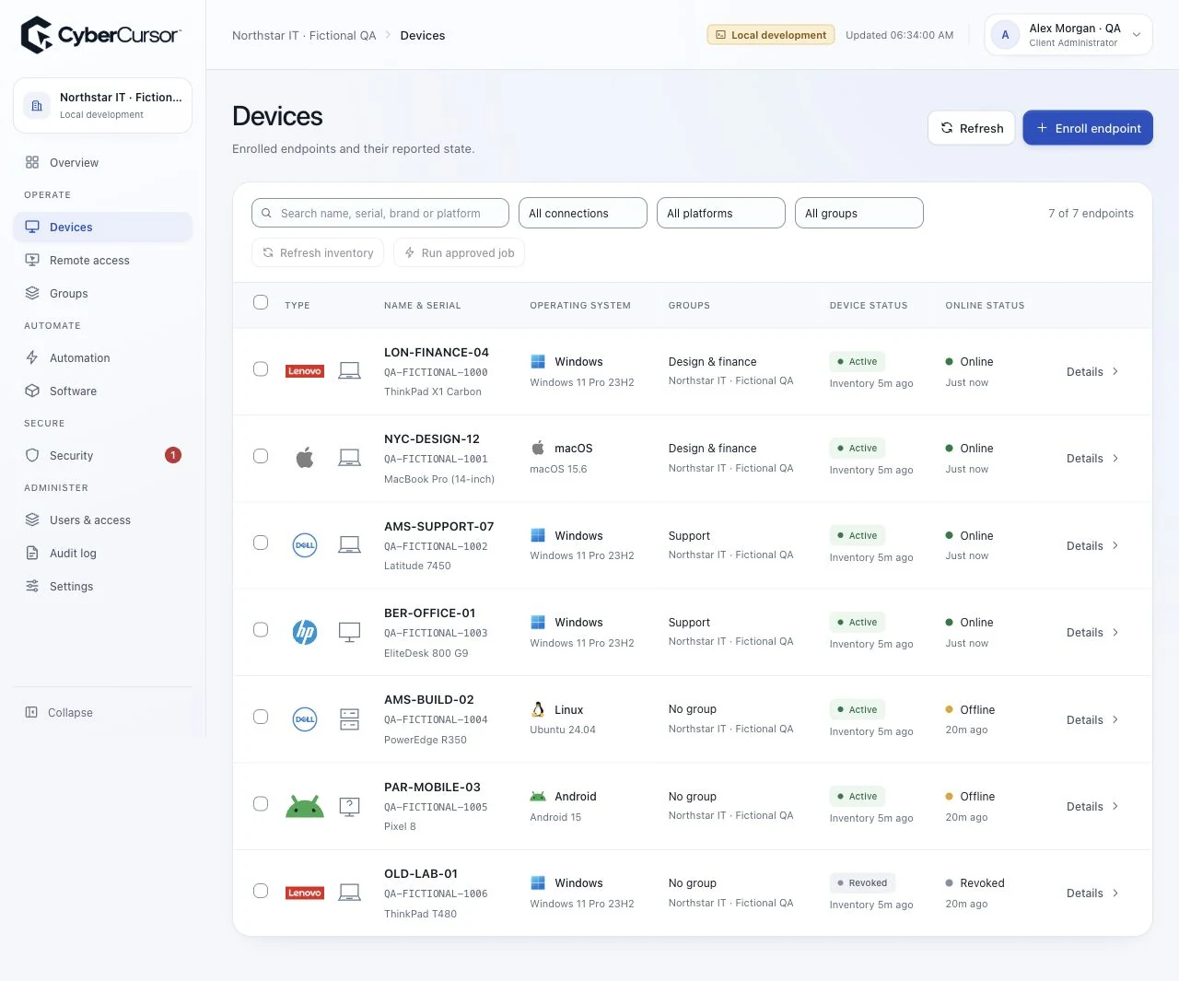
Task: Navigate to Automation in the sidebar
Action: tap(102, 357)
